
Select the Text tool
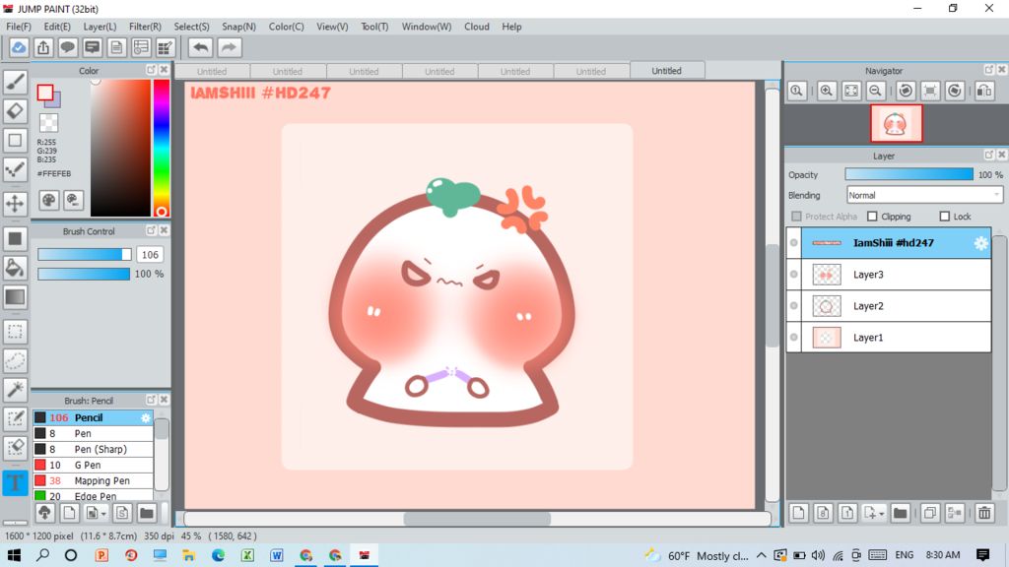pyautogui.click(x=15, y=483)
